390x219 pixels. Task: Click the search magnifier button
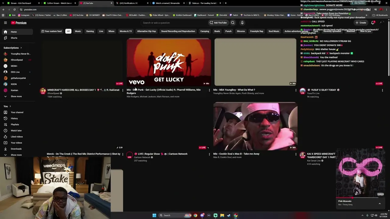(233, 23)
